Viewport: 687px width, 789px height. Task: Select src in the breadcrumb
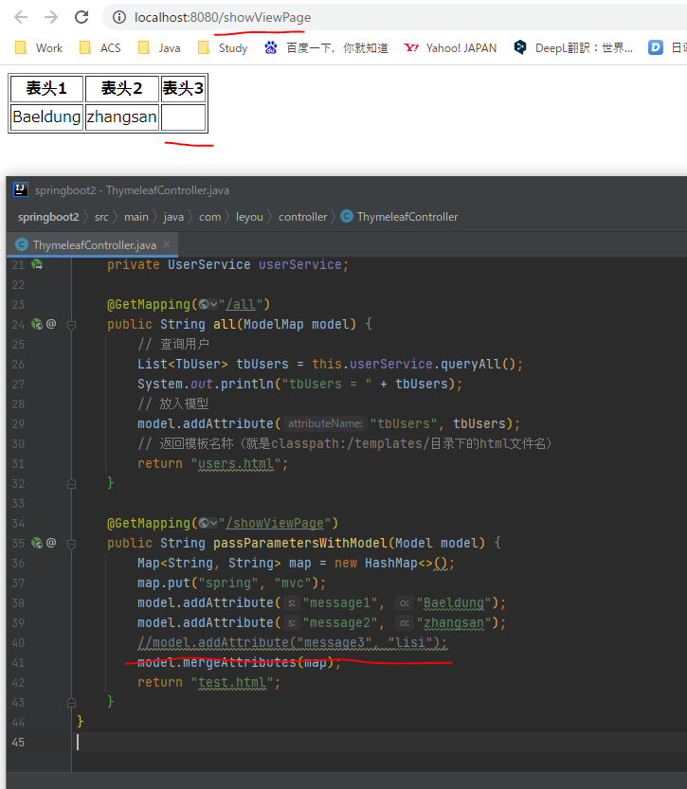coord(101,217)
